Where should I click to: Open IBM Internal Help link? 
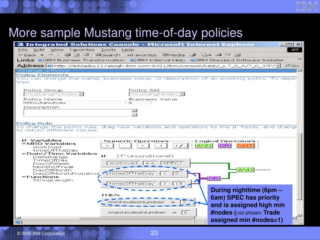coord(157,60)
